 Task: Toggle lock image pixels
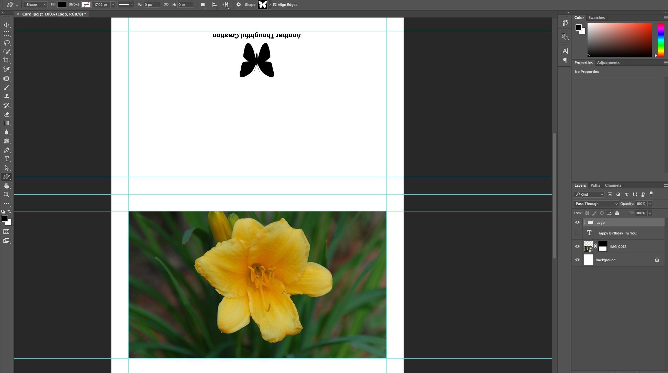[x=594, y=213]
